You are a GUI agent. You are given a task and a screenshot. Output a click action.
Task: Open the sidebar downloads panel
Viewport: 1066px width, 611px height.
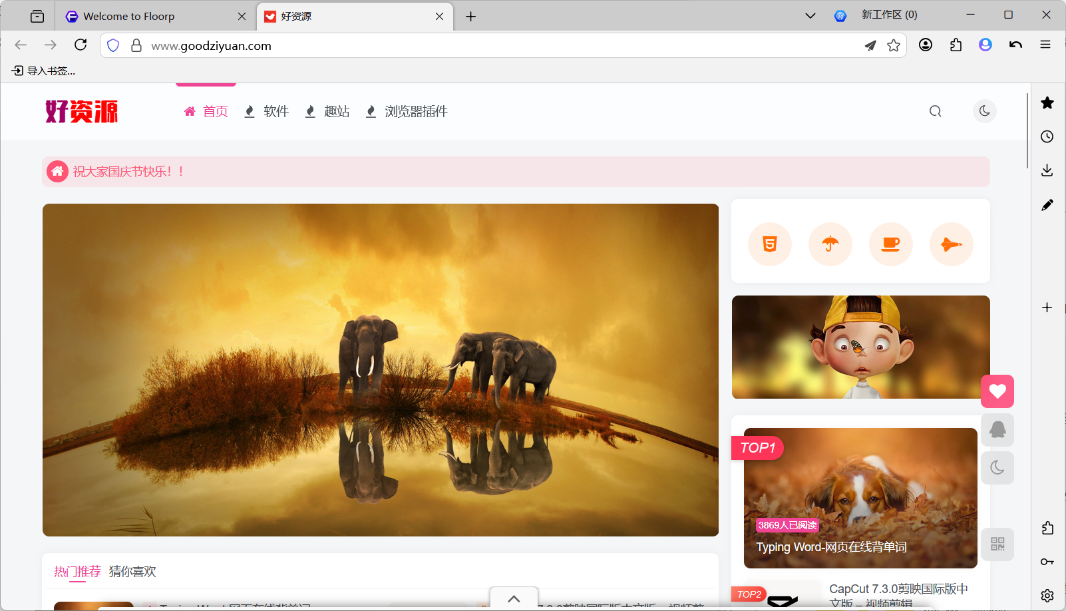(x=1047, y=170)
